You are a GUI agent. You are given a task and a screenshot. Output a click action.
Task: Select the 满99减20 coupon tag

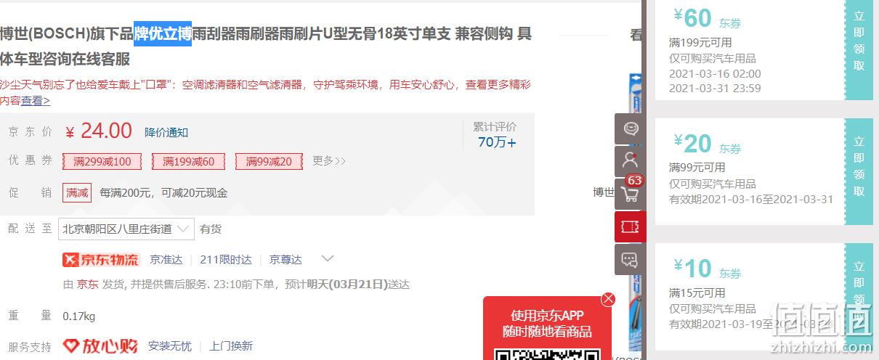(x=269, y=161)
